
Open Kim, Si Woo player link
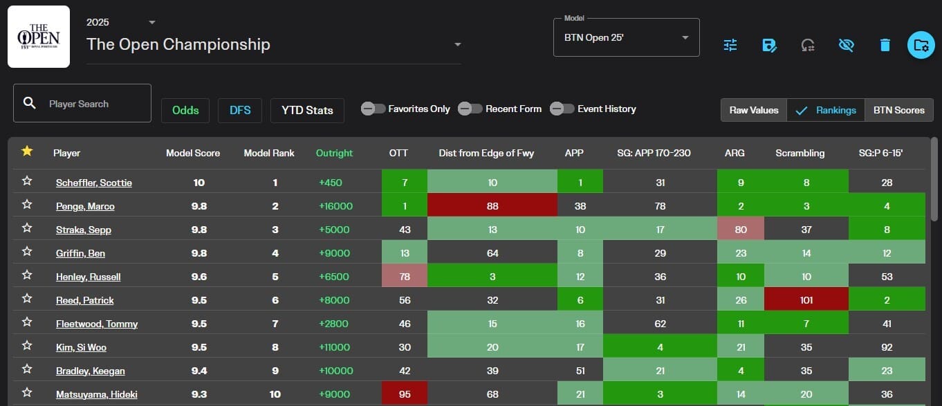pos(81,347)
